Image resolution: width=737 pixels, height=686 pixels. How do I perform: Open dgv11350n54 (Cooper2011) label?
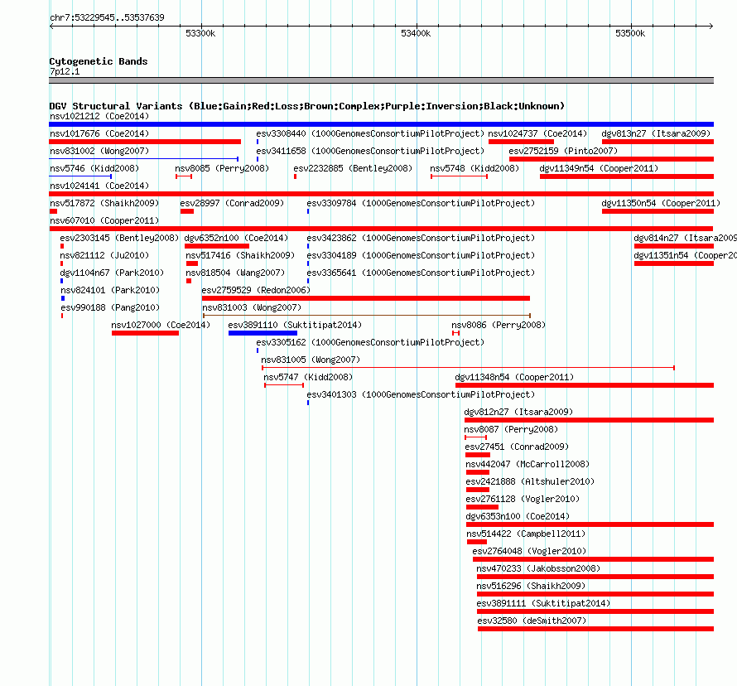[x=662, y=203]
